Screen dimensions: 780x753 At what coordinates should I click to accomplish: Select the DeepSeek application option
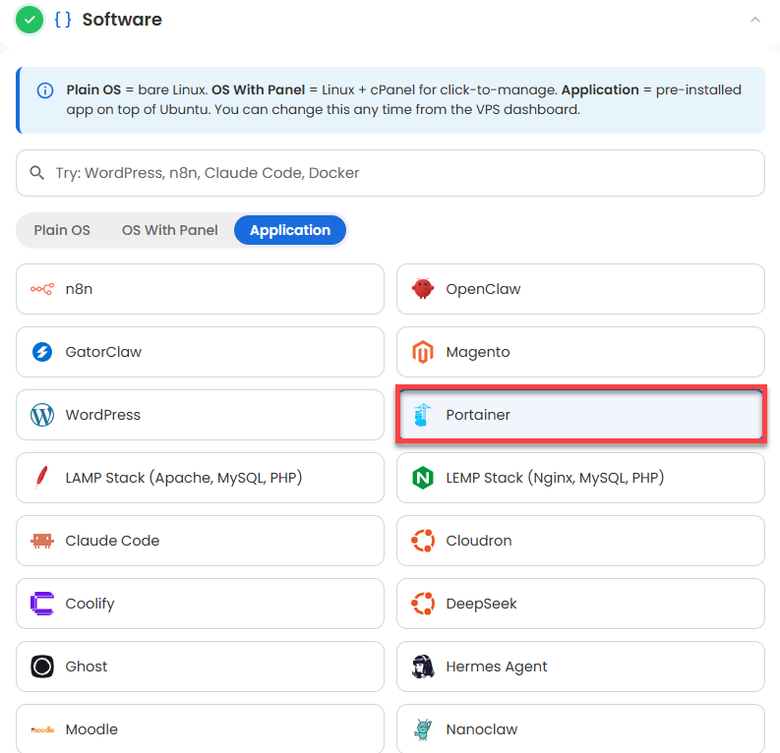pos(580,604)
